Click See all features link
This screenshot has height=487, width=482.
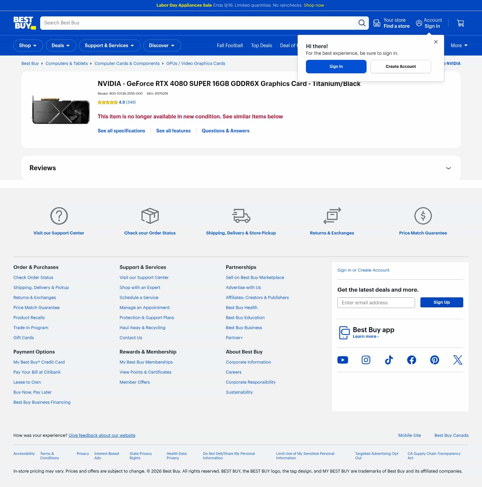(x=173, y=131)
